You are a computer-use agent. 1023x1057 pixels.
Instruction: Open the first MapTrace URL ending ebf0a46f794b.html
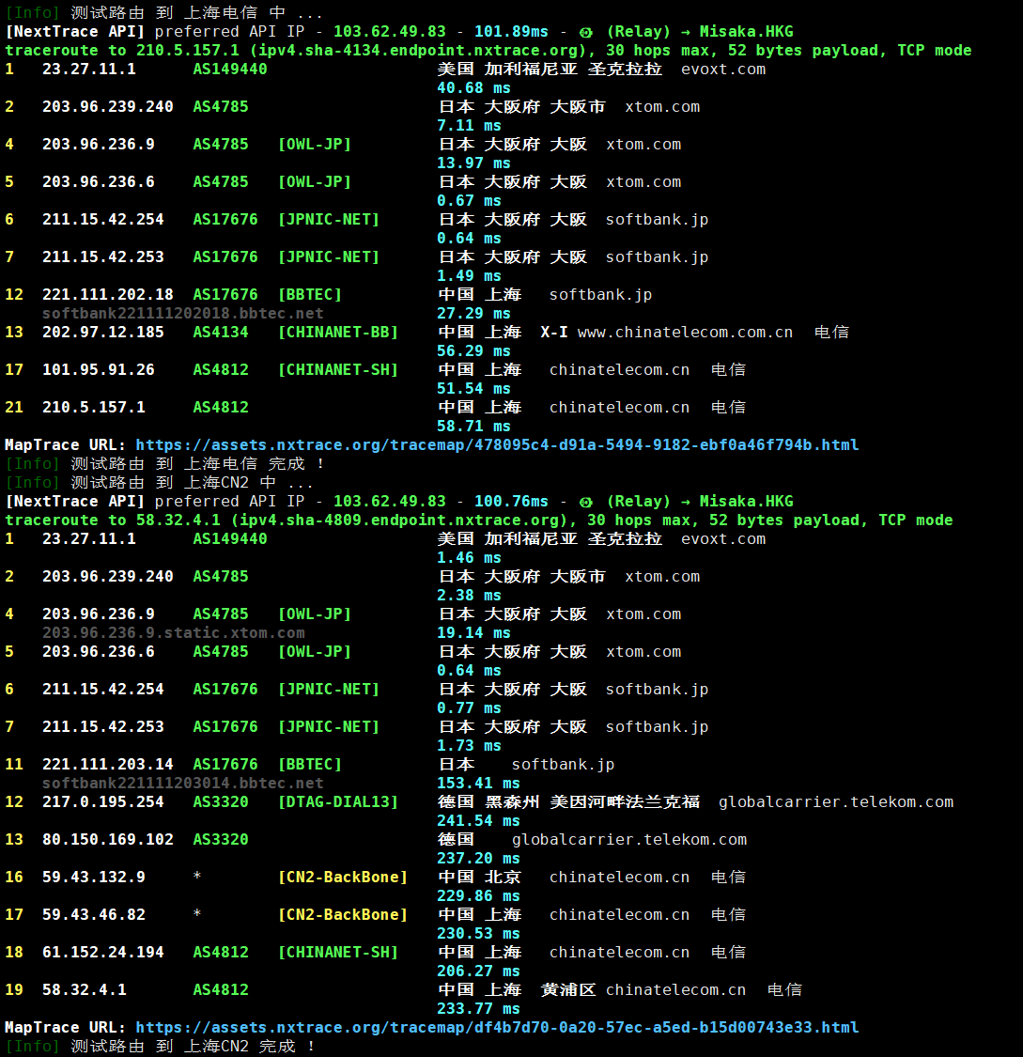click(x=497, y=445)
